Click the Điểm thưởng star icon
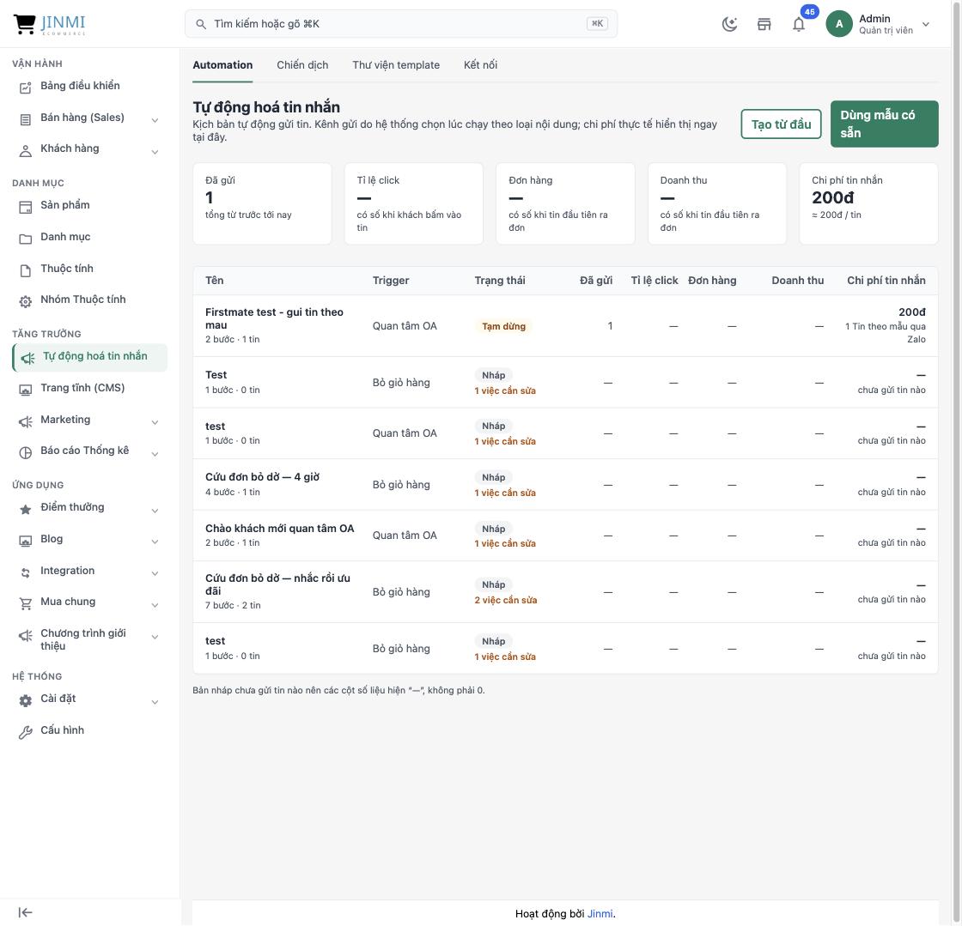Screen dimensions: 962x926 pyautogui.click(x=25, y=509)
